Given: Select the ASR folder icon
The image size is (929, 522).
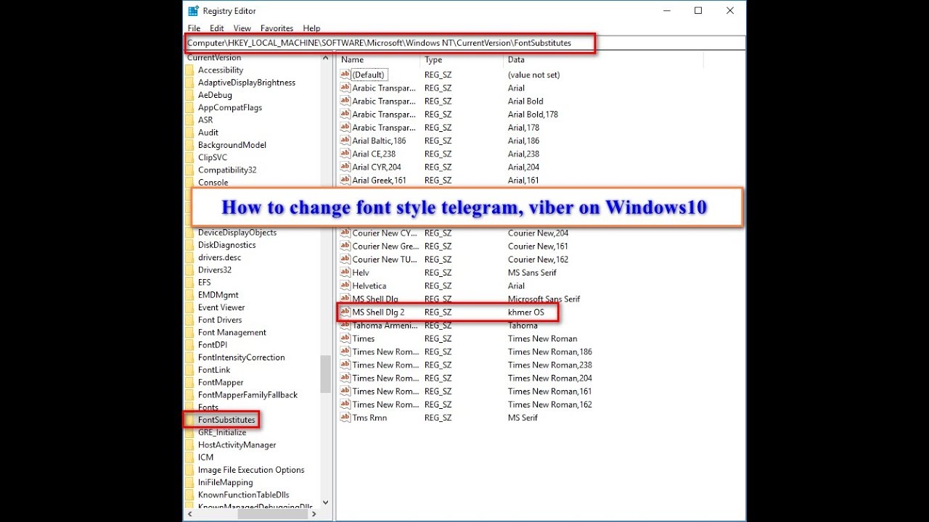Looking at the screenshot, I should pyautogui.click(x=189, y=120).
